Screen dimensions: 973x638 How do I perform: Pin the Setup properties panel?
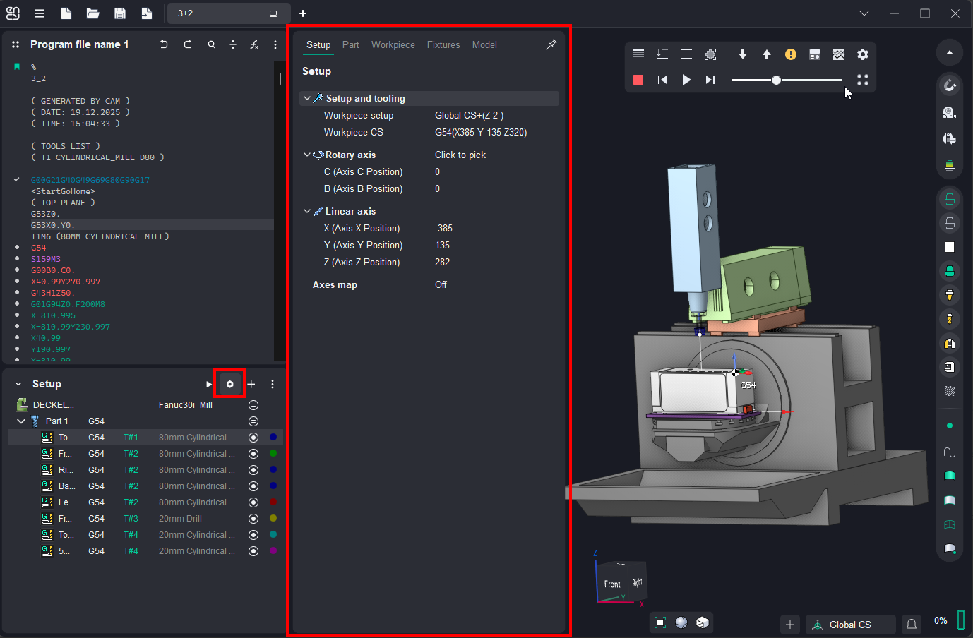pyautogui.click(x=551, y=44)
